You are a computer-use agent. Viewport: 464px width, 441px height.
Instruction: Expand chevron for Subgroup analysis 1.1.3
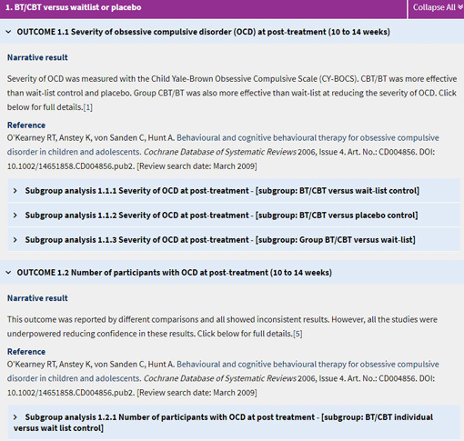tap(15, 240)
